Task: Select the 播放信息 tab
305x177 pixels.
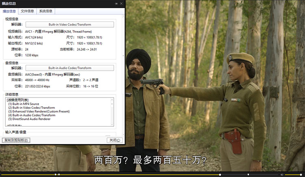Action: [9, 11]
